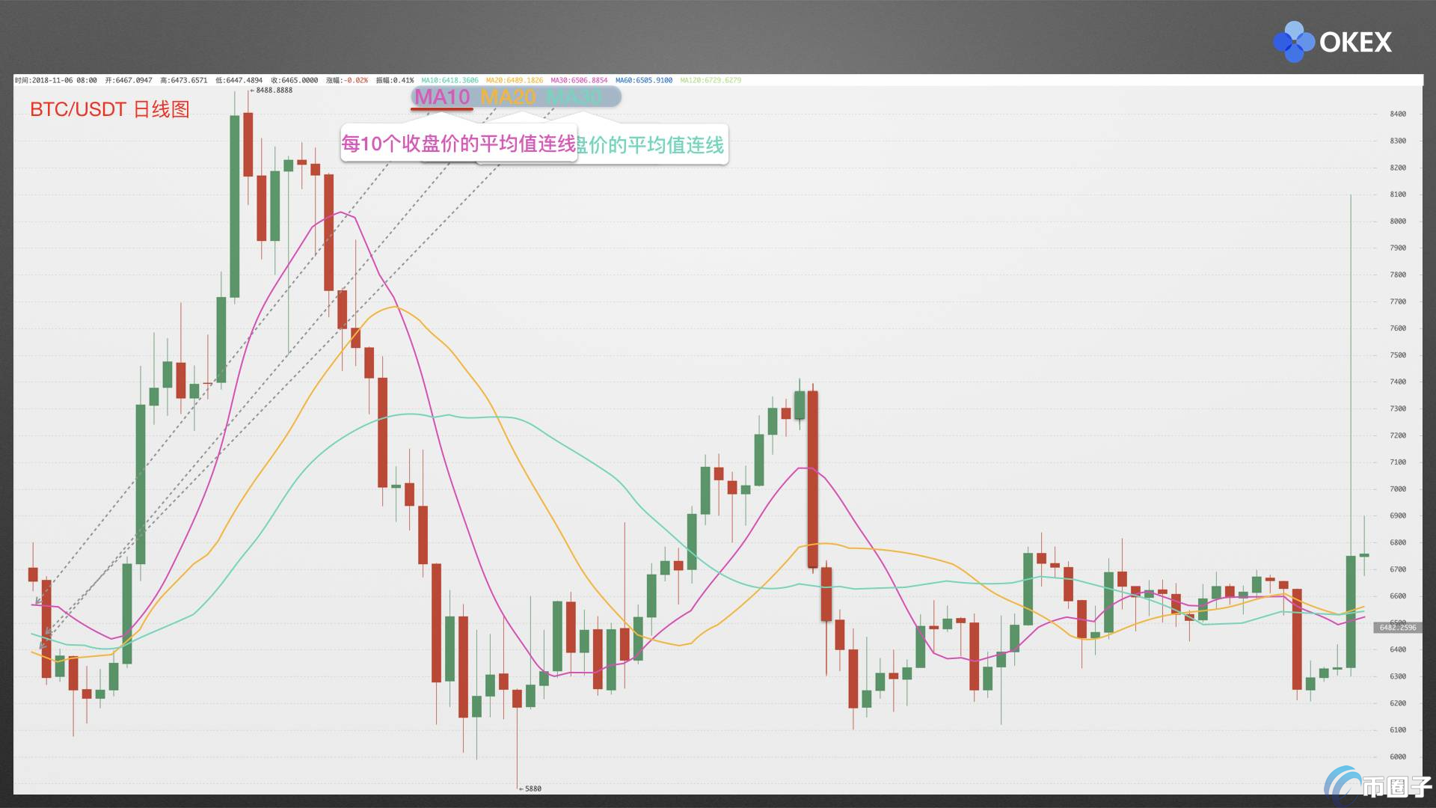Screen dimensions: 1436x808
Task: Click the close price 6465.0000
Action: pos(299,80)
